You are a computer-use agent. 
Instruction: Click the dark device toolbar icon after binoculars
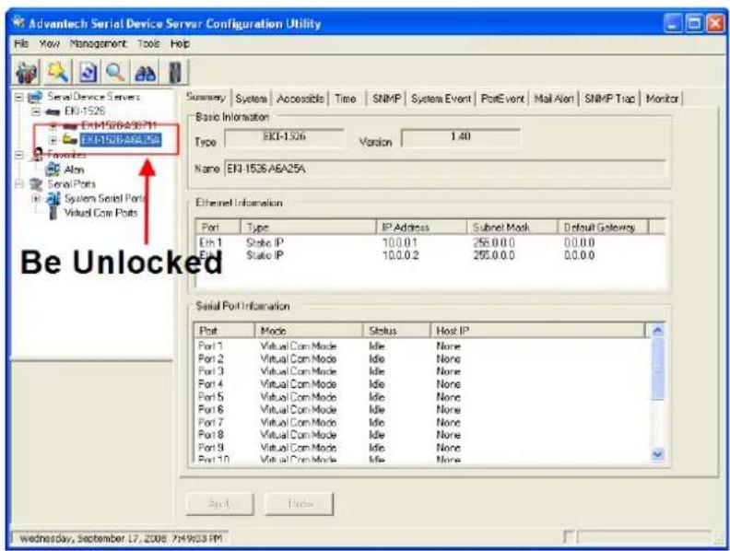(x=175, y=73)
